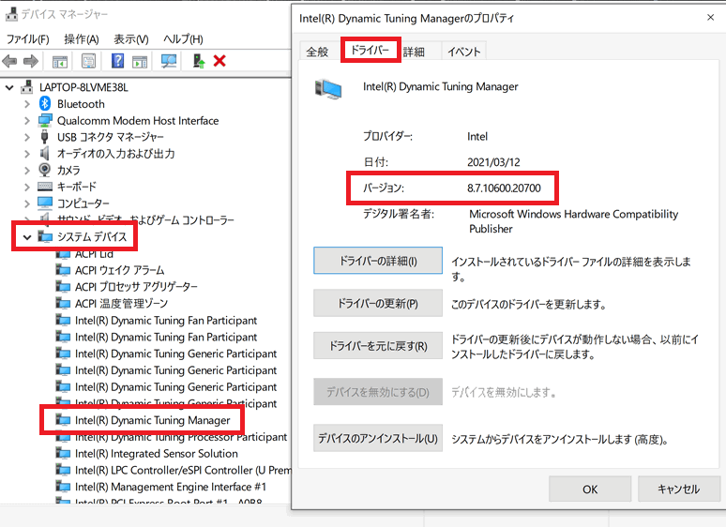This screenshot has width=726, height=527.
Task: Expand the カメラ device category
Action: pos(27,171)
